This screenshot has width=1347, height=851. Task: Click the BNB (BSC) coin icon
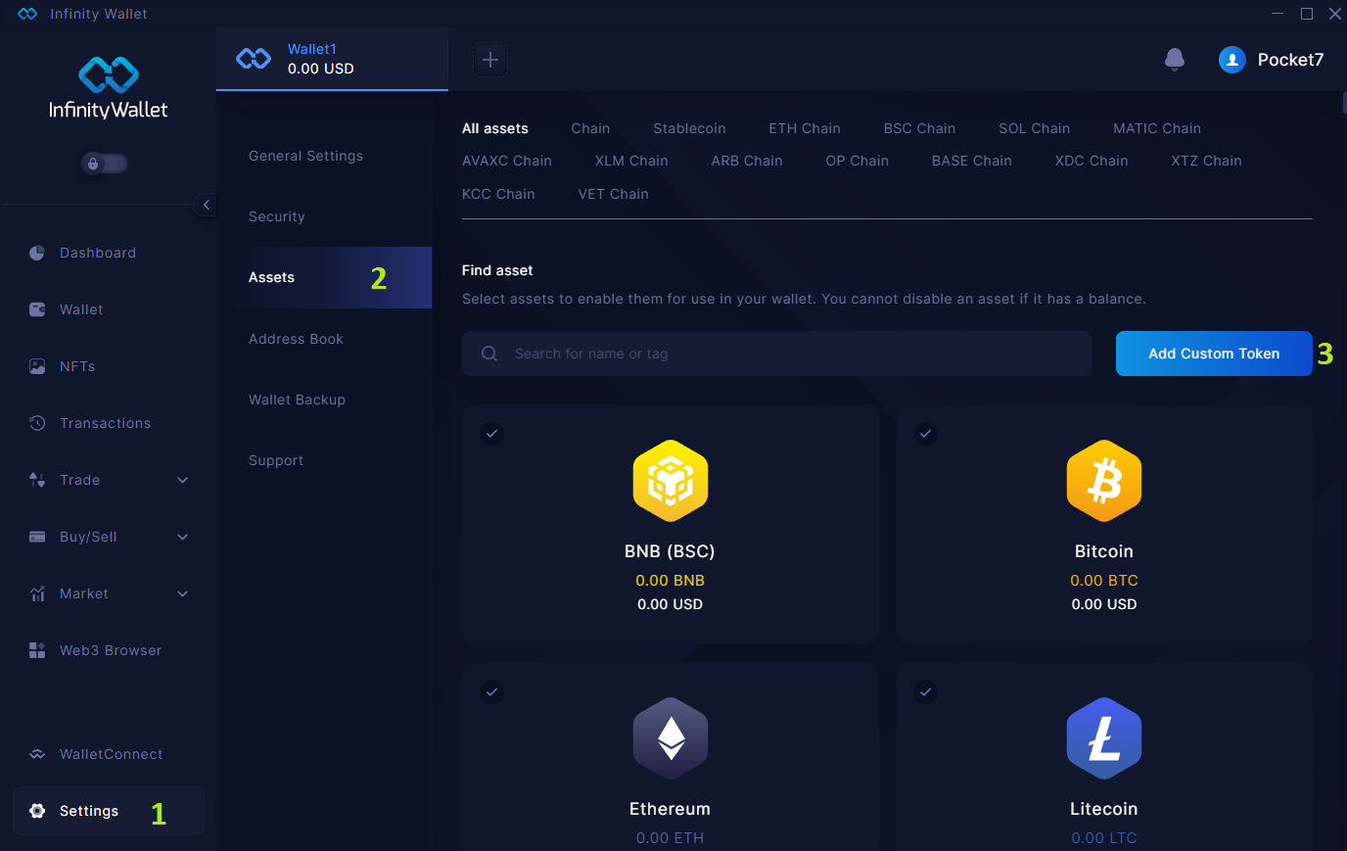tap(671, 481)
